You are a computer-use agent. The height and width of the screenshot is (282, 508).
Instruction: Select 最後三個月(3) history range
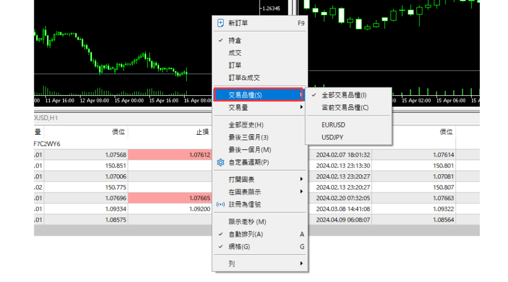(248, 137)
